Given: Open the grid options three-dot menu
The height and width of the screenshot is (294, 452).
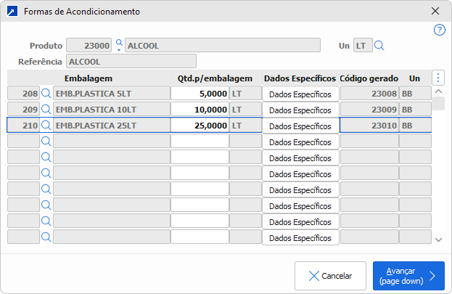Looking at the screenshot, I should pos(438,78).
